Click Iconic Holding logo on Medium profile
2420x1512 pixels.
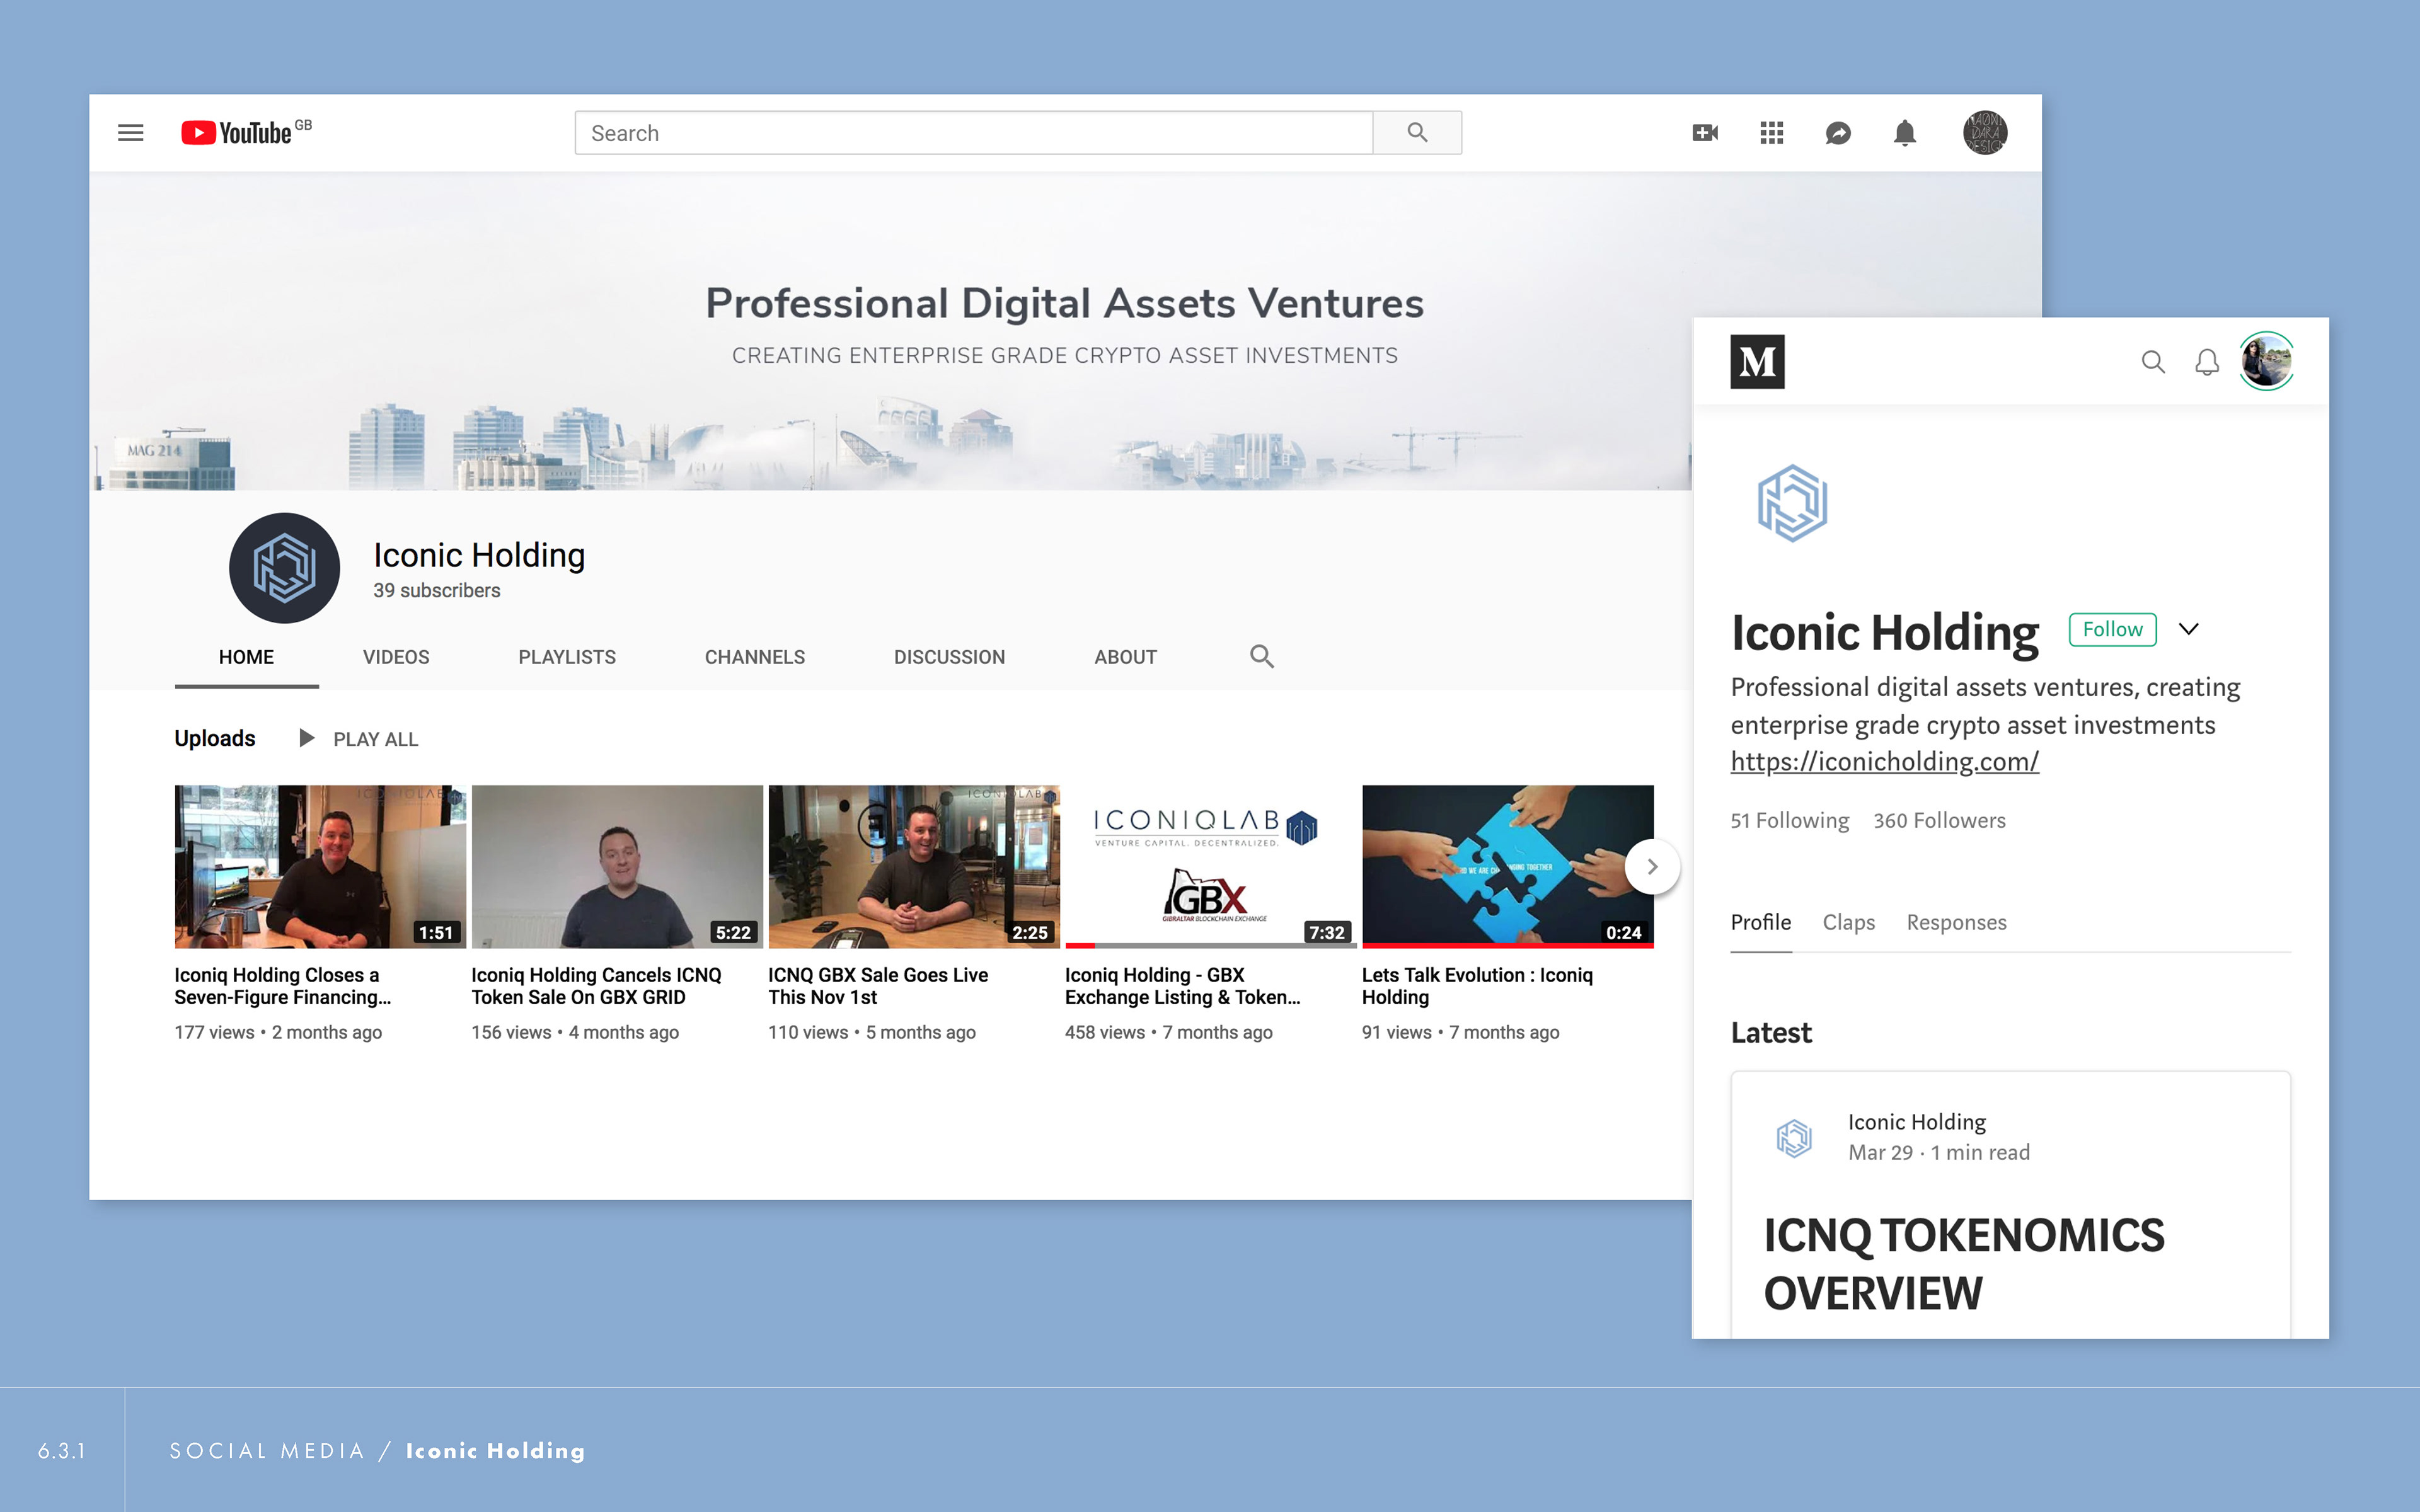[1792, 503]
